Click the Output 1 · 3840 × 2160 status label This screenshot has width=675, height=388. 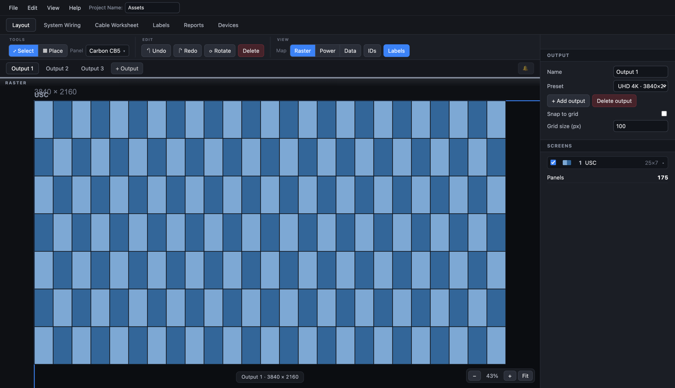coord(270,377)
